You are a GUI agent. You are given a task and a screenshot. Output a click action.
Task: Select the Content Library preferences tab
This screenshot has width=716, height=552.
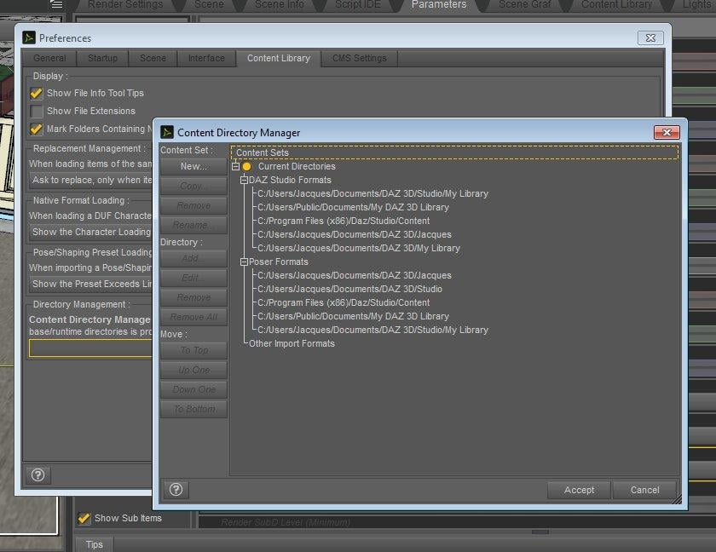click(279, 59)
